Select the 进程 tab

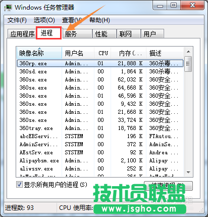click(48, 33)
